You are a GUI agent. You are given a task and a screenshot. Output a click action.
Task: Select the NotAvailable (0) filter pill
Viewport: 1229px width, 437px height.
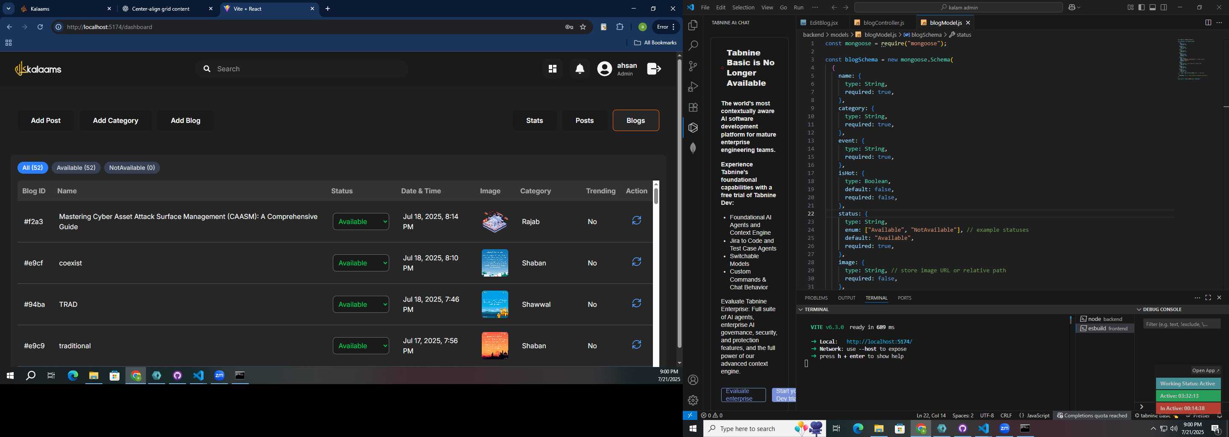(132, 168)
